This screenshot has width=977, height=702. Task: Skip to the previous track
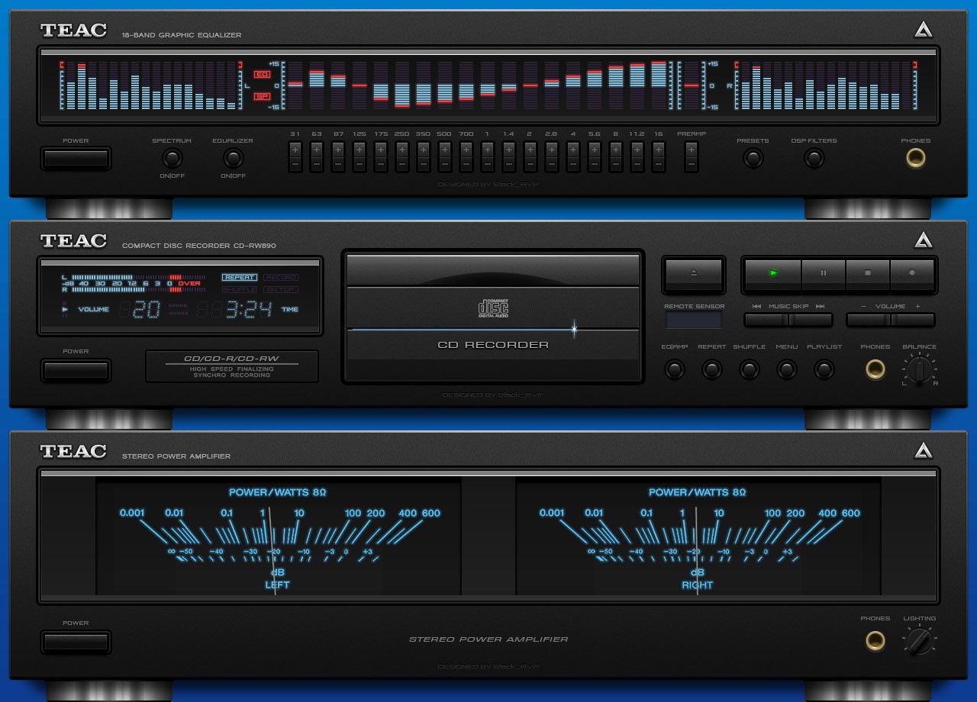click(x=766, y=320)
